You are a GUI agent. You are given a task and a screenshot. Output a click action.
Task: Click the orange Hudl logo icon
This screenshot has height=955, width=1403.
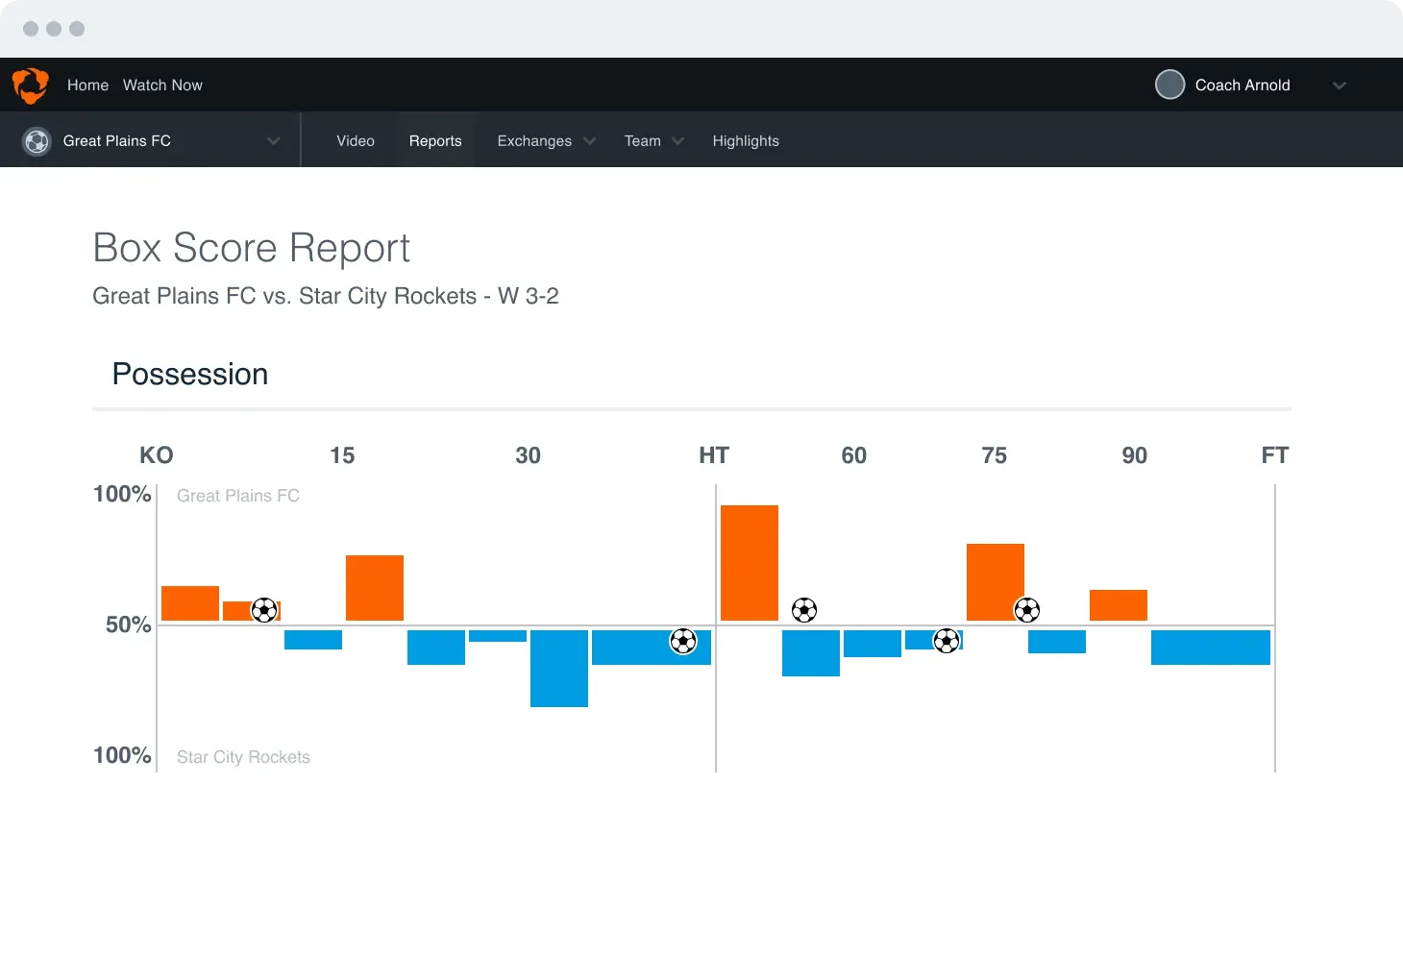31,85
